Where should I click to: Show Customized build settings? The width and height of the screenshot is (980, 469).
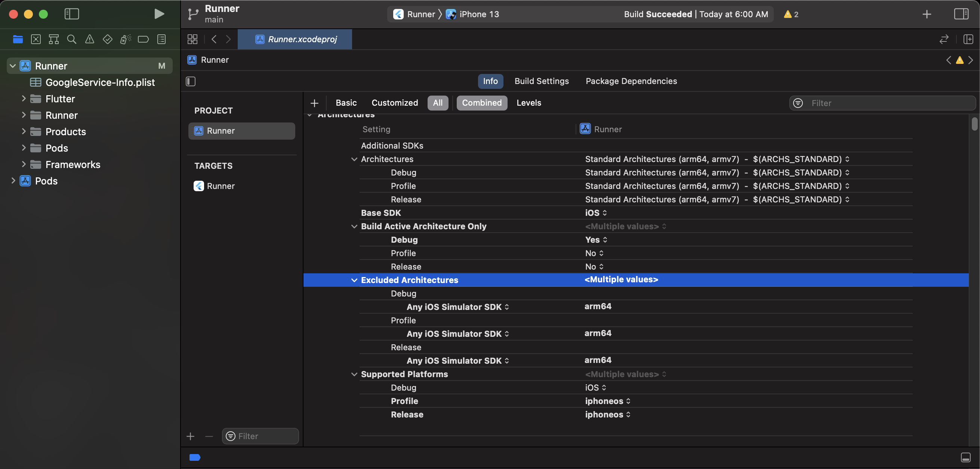click(x=395, y=103)
